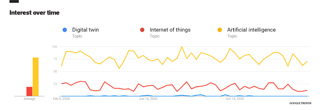Screen dimensions: 322x110
Task: Click the blue Digital twin legend dot
Action: pos(64,30)
